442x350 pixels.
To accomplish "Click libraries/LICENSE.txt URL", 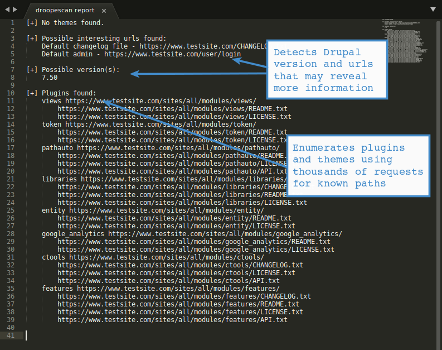I will click(x=182, y=203).
